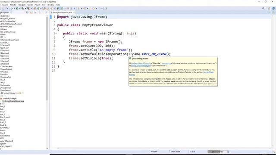The width and height of the screenshot is (276, 155).
Task: Open the Source menu
Action: pos(5,5)
